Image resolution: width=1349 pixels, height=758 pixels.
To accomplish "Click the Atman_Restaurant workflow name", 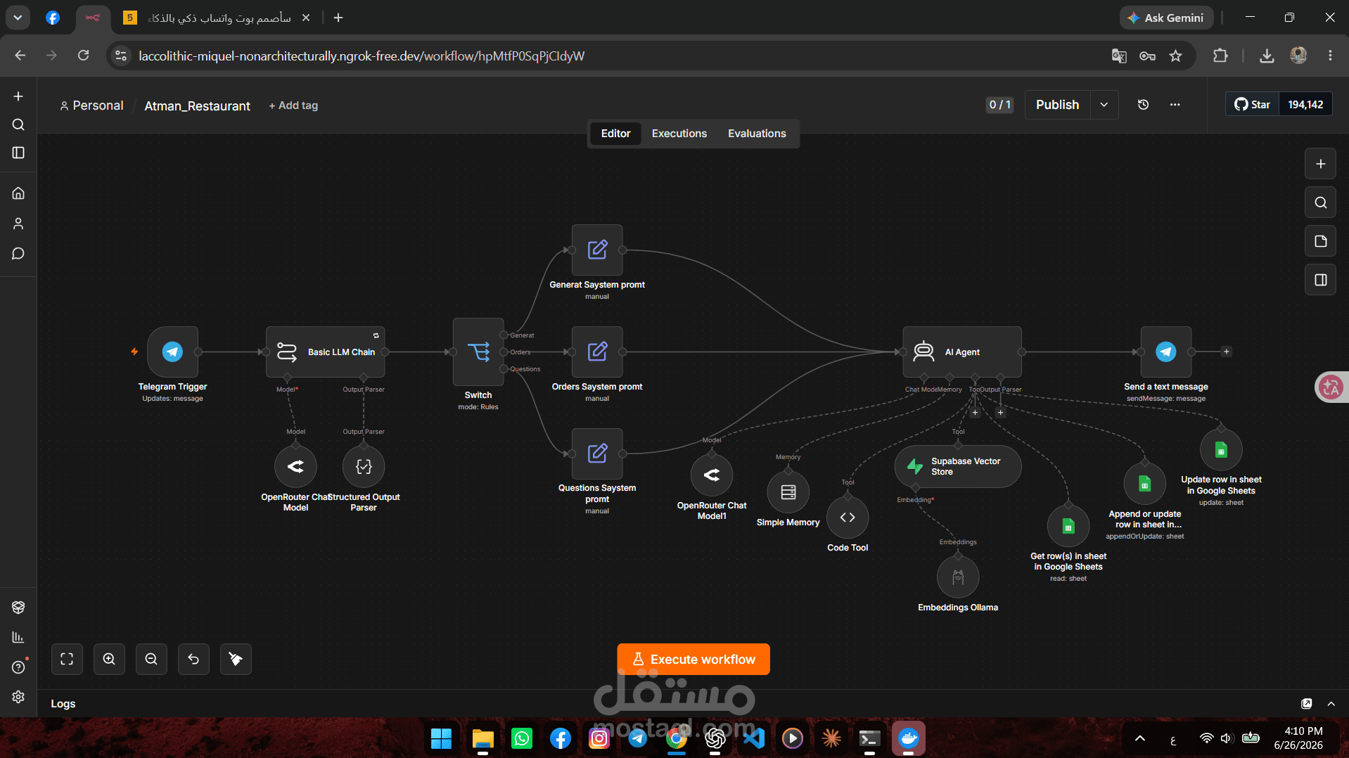I will coord(197,105).
